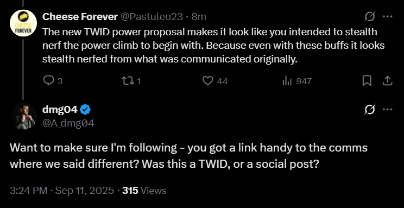Open Grok explain on Cheese Forever post
The height and width of the screenshot is (208, 404).
pyautogui.click(x=370, y=17)
